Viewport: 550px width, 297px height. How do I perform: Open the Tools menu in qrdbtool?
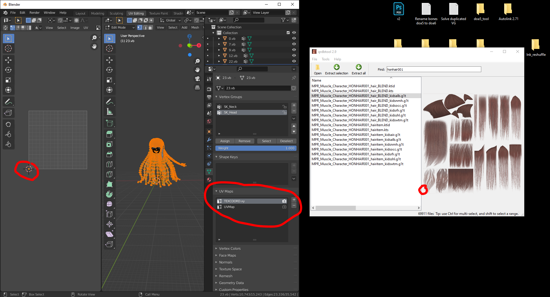[x=325, y=59]
